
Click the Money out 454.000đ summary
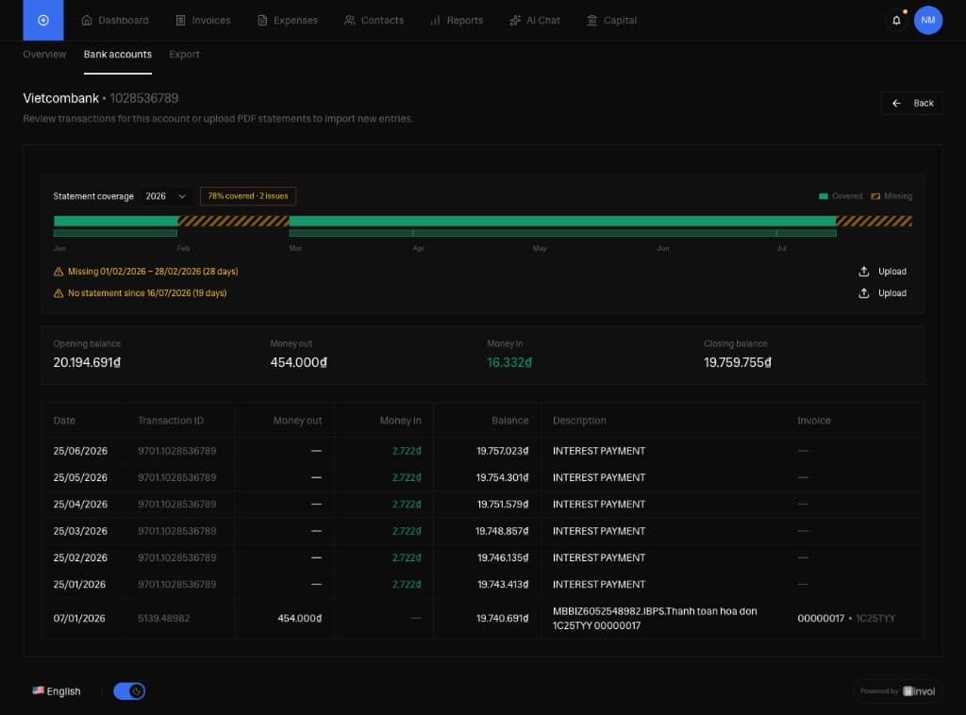point(299,362)
